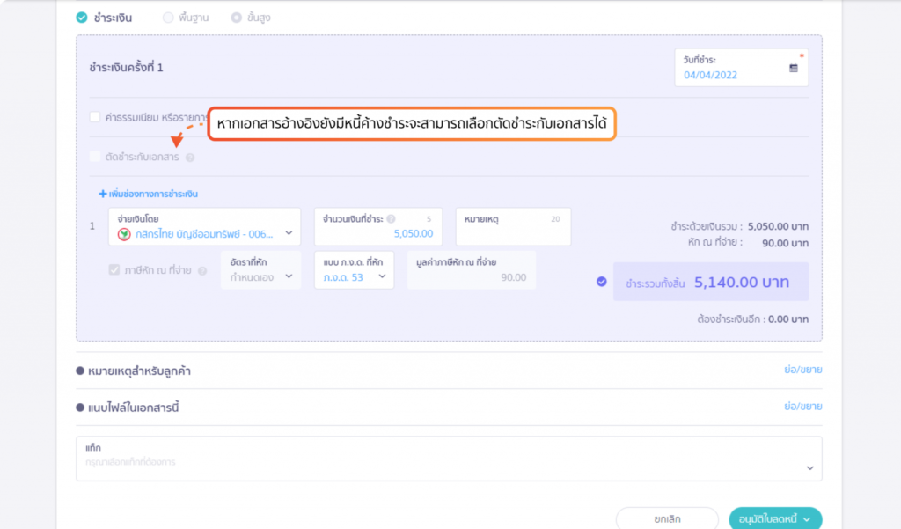Click the ยกเลิก button
The width and height of the screenshot is (901, 529).
(667, 518)
